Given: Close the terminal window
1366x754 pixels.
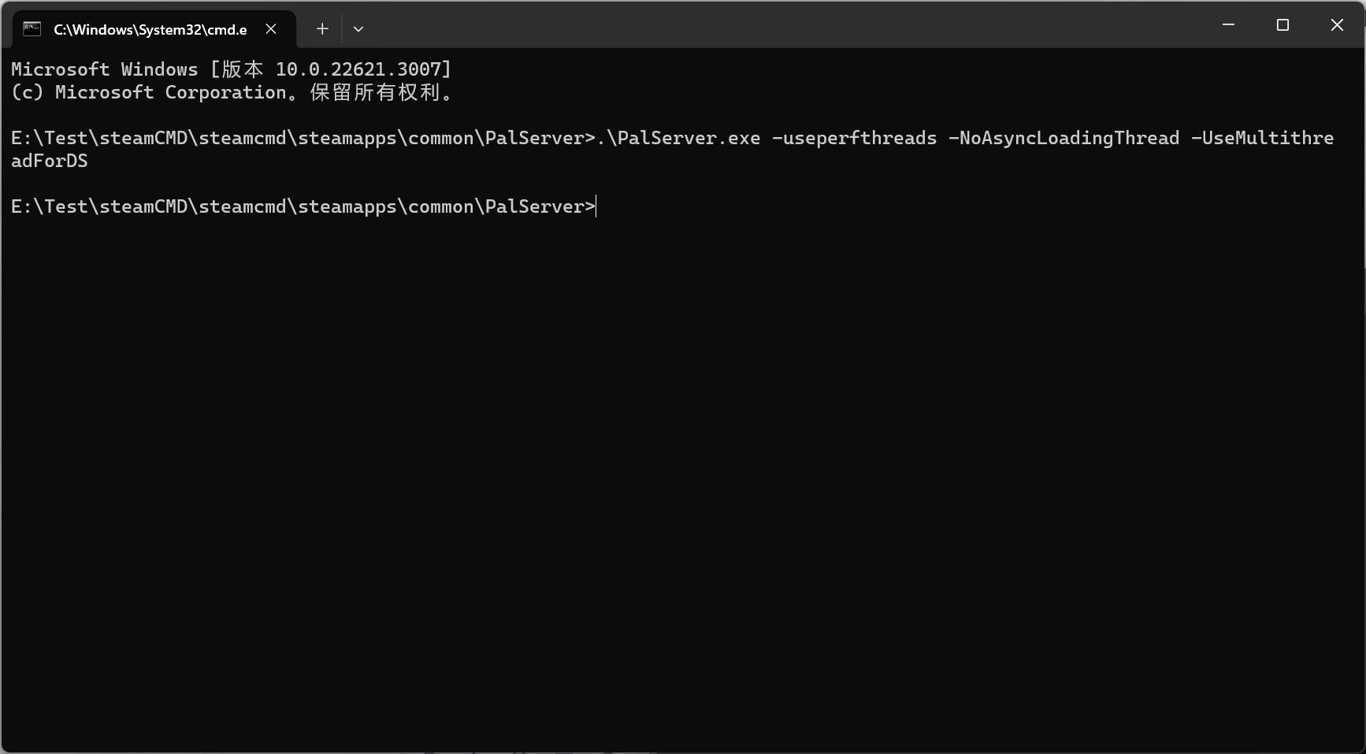Looking at the screenshot, I should (1337, 25).
